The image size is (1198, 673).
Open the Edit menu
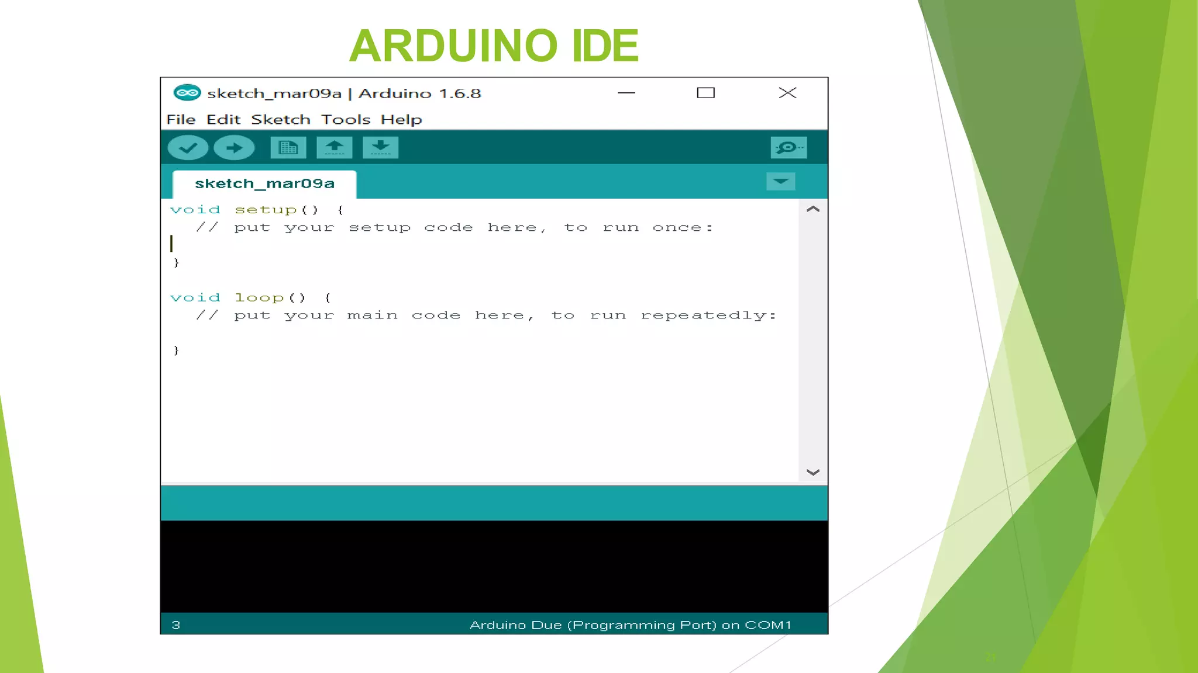click(223, 120)
